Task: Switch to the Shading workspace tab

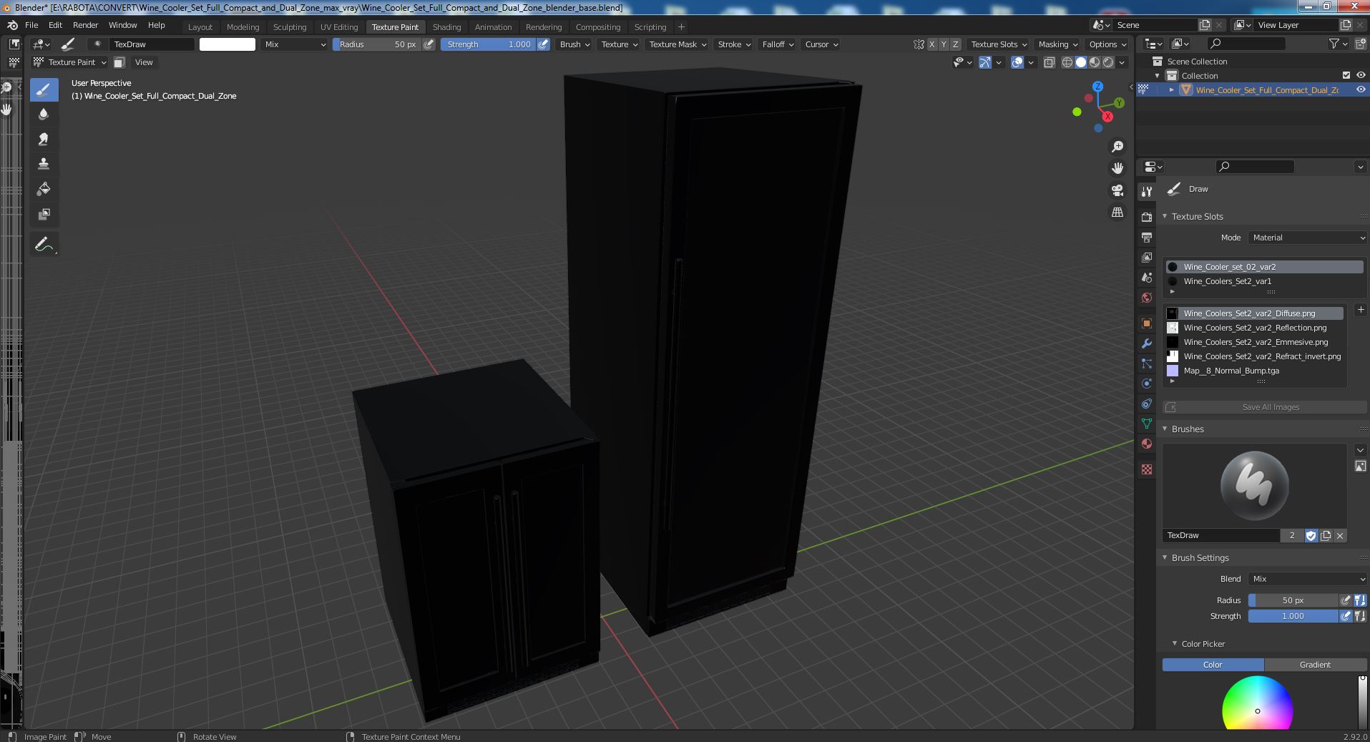Action: point(446,27)
